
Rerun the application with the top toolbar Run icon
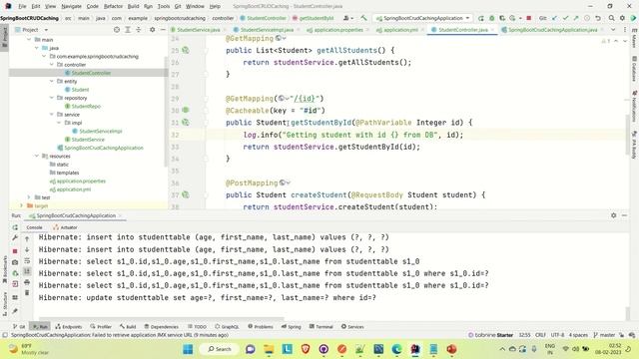click(x=481, y=18)
